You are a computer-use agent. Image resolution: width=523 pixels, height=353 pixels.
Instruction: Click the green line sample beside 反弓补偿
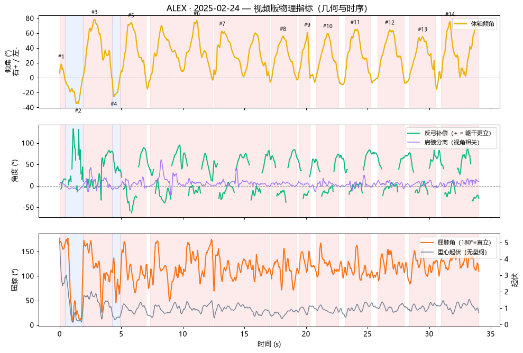pos(414,133)
